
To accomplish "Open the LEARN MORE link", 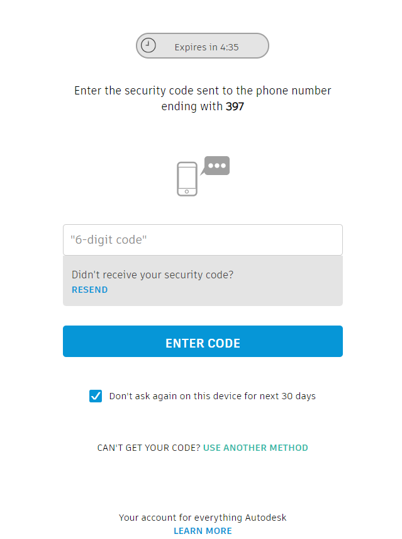I will coord(203,531).
